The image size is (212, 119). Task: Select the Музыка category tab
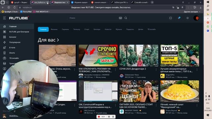pos(119,29)
